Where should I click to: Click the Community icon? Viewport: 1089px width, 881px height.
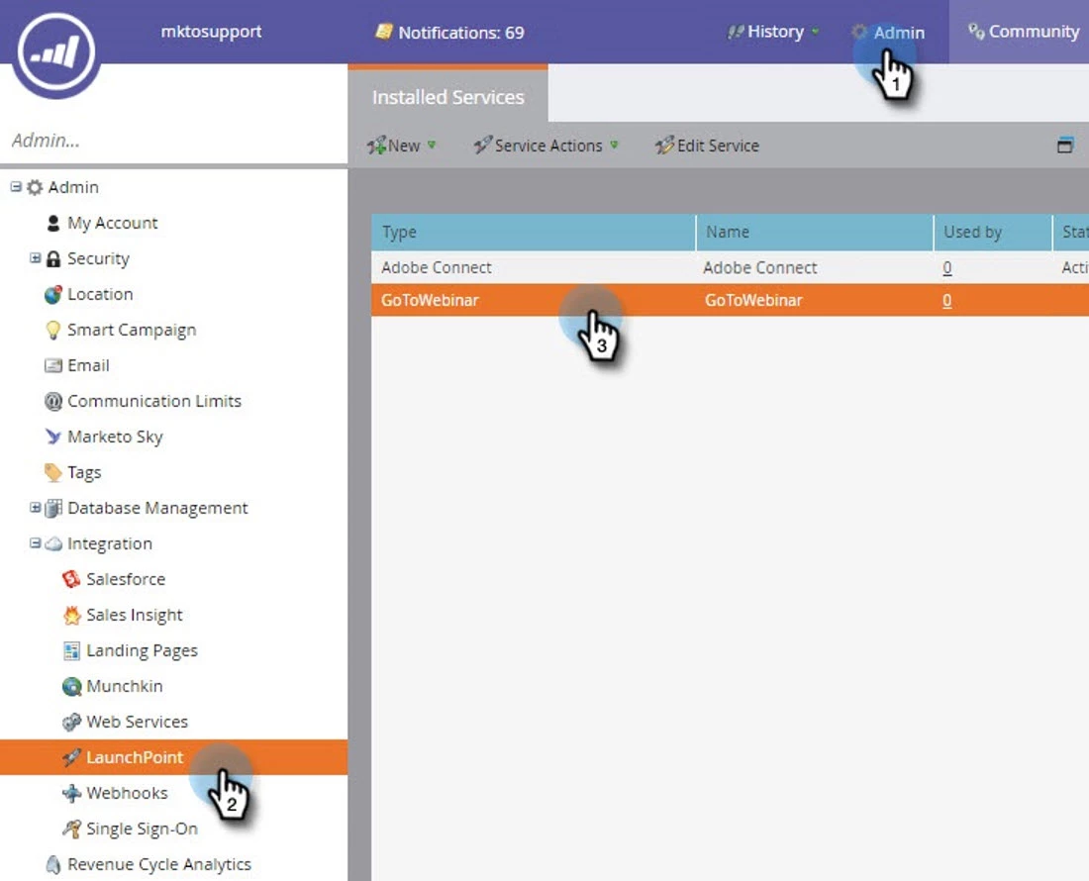pyautogui.click(x=976, y=32)
